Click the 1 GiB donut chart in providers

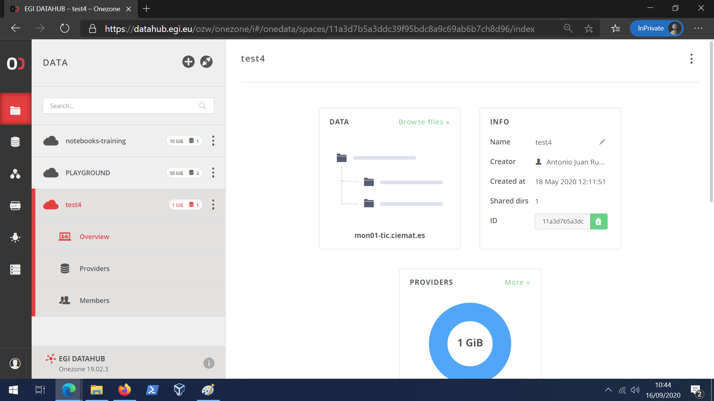pyautogui.click(x=470, y=342)
